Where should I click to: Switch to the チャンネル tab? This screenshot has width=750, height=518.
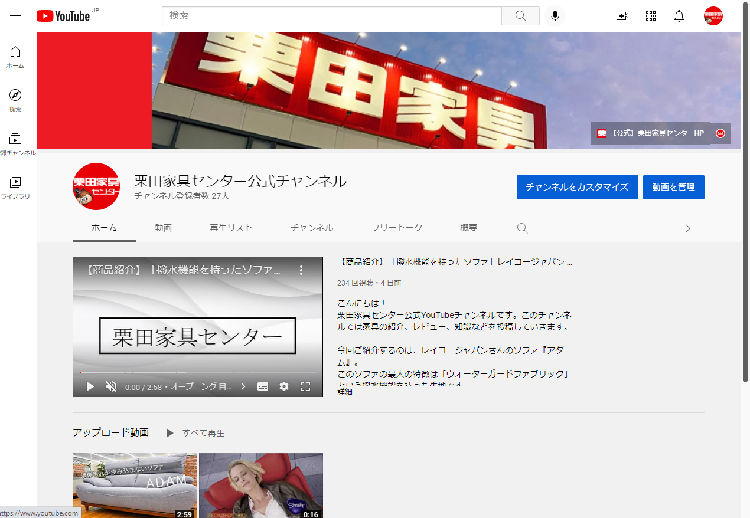(x=312, y=228)
